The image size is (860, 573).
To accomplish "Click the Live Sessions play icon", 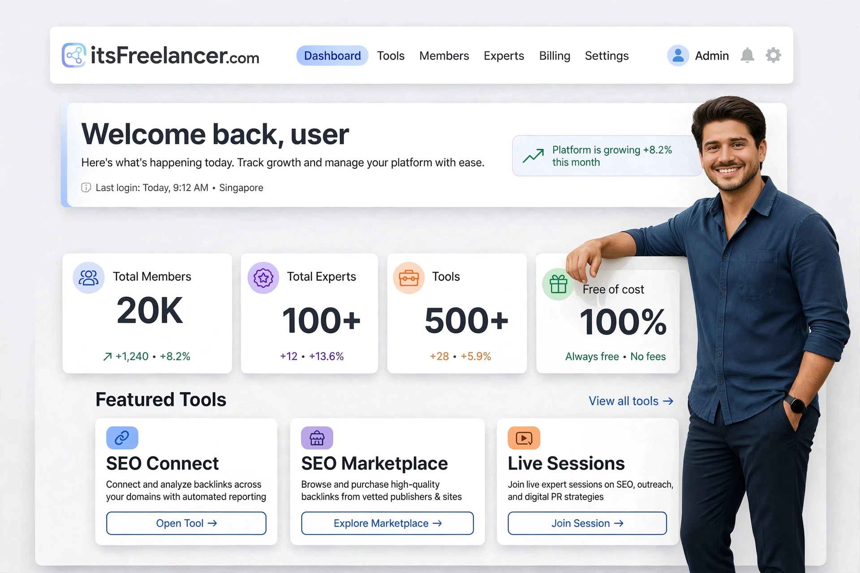I will [x=524, y=438].
